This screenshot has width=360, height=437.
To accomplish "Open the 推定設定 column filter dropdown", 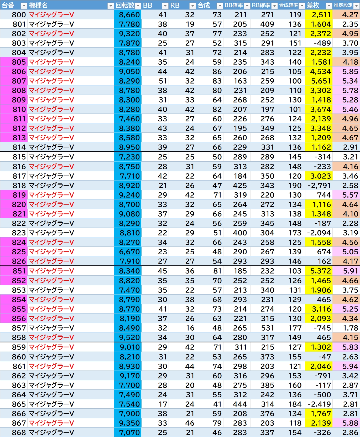I will 356,6.
